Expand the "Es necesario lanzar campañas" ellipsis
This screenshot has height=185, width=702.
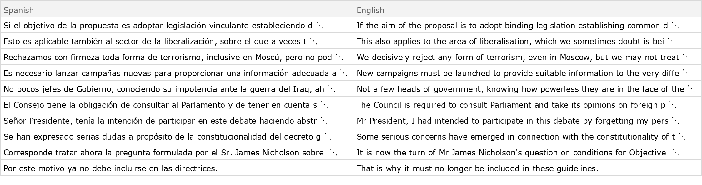[343, 73]
